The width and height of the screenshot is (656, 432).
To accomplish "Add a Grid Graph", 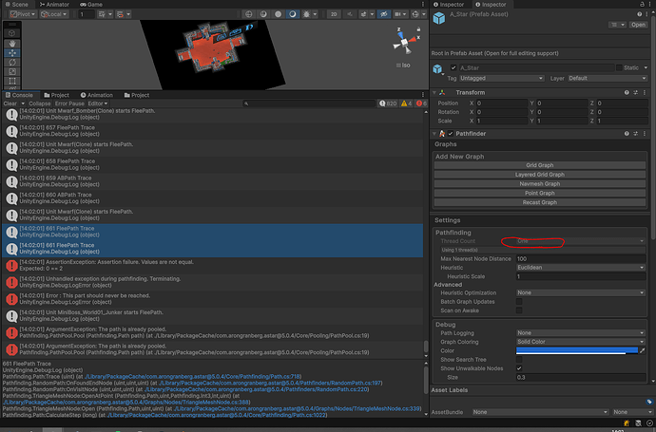I will coord(540,165).
